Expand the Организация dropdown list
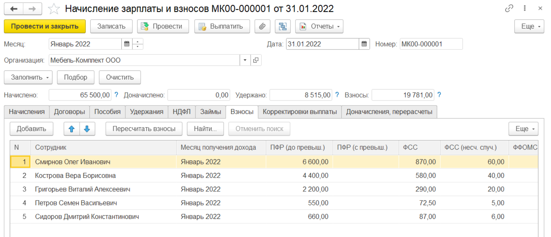Viewport: 551px width, 237px height. (245, 60)
